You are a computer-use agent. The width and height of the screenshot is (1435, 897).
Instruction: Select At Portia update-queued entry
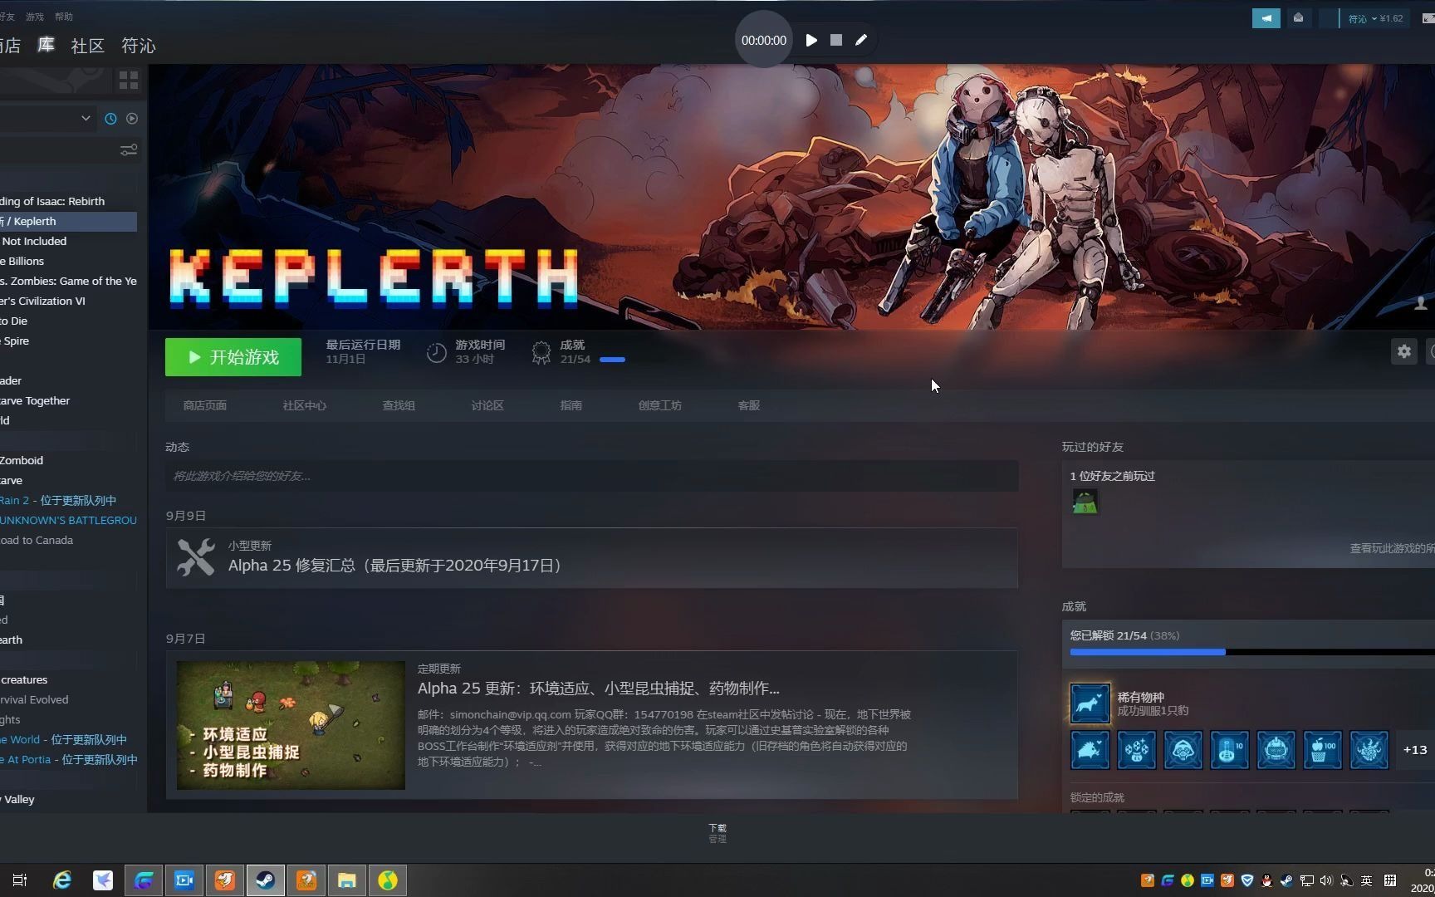(68, 759)
